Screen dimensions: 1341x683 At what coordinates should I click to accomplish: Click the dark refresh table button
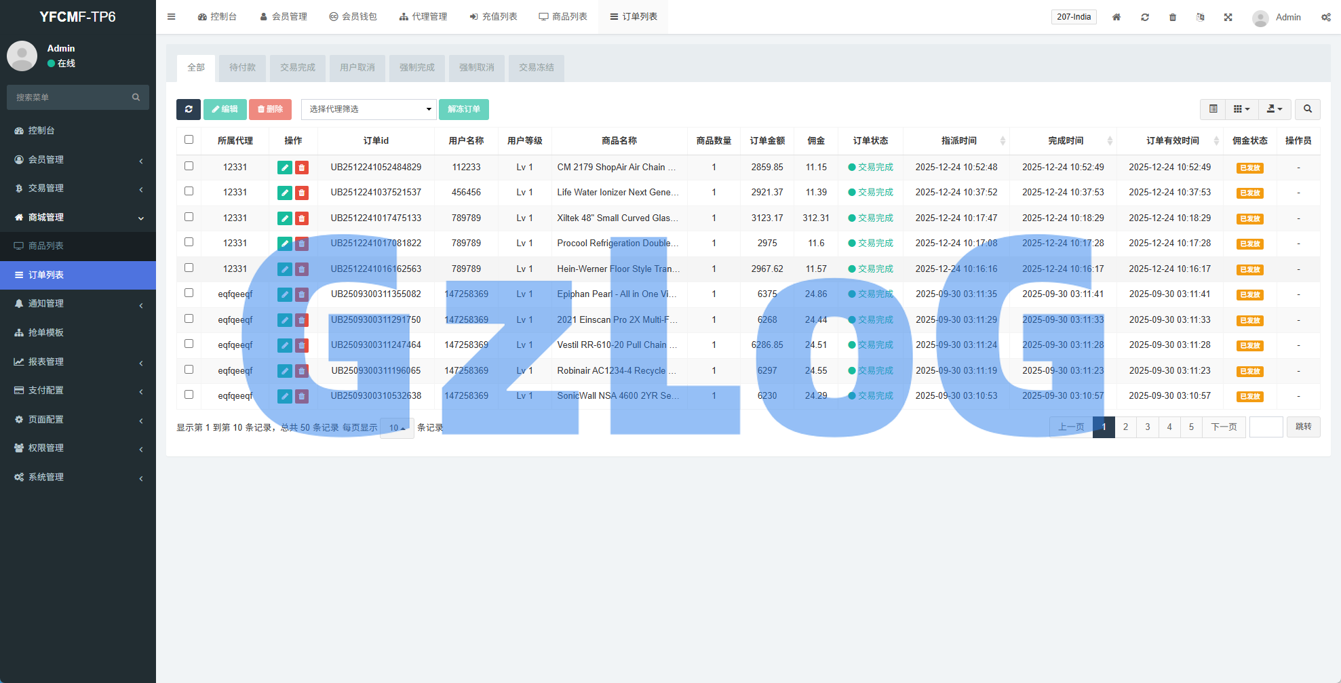pos(188,109)
